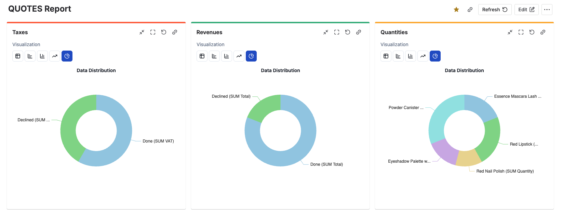The height and width of the screenshot is (216, 562).
Task: Switch Quantities visualization to line chart
Action: pos(423,56)
